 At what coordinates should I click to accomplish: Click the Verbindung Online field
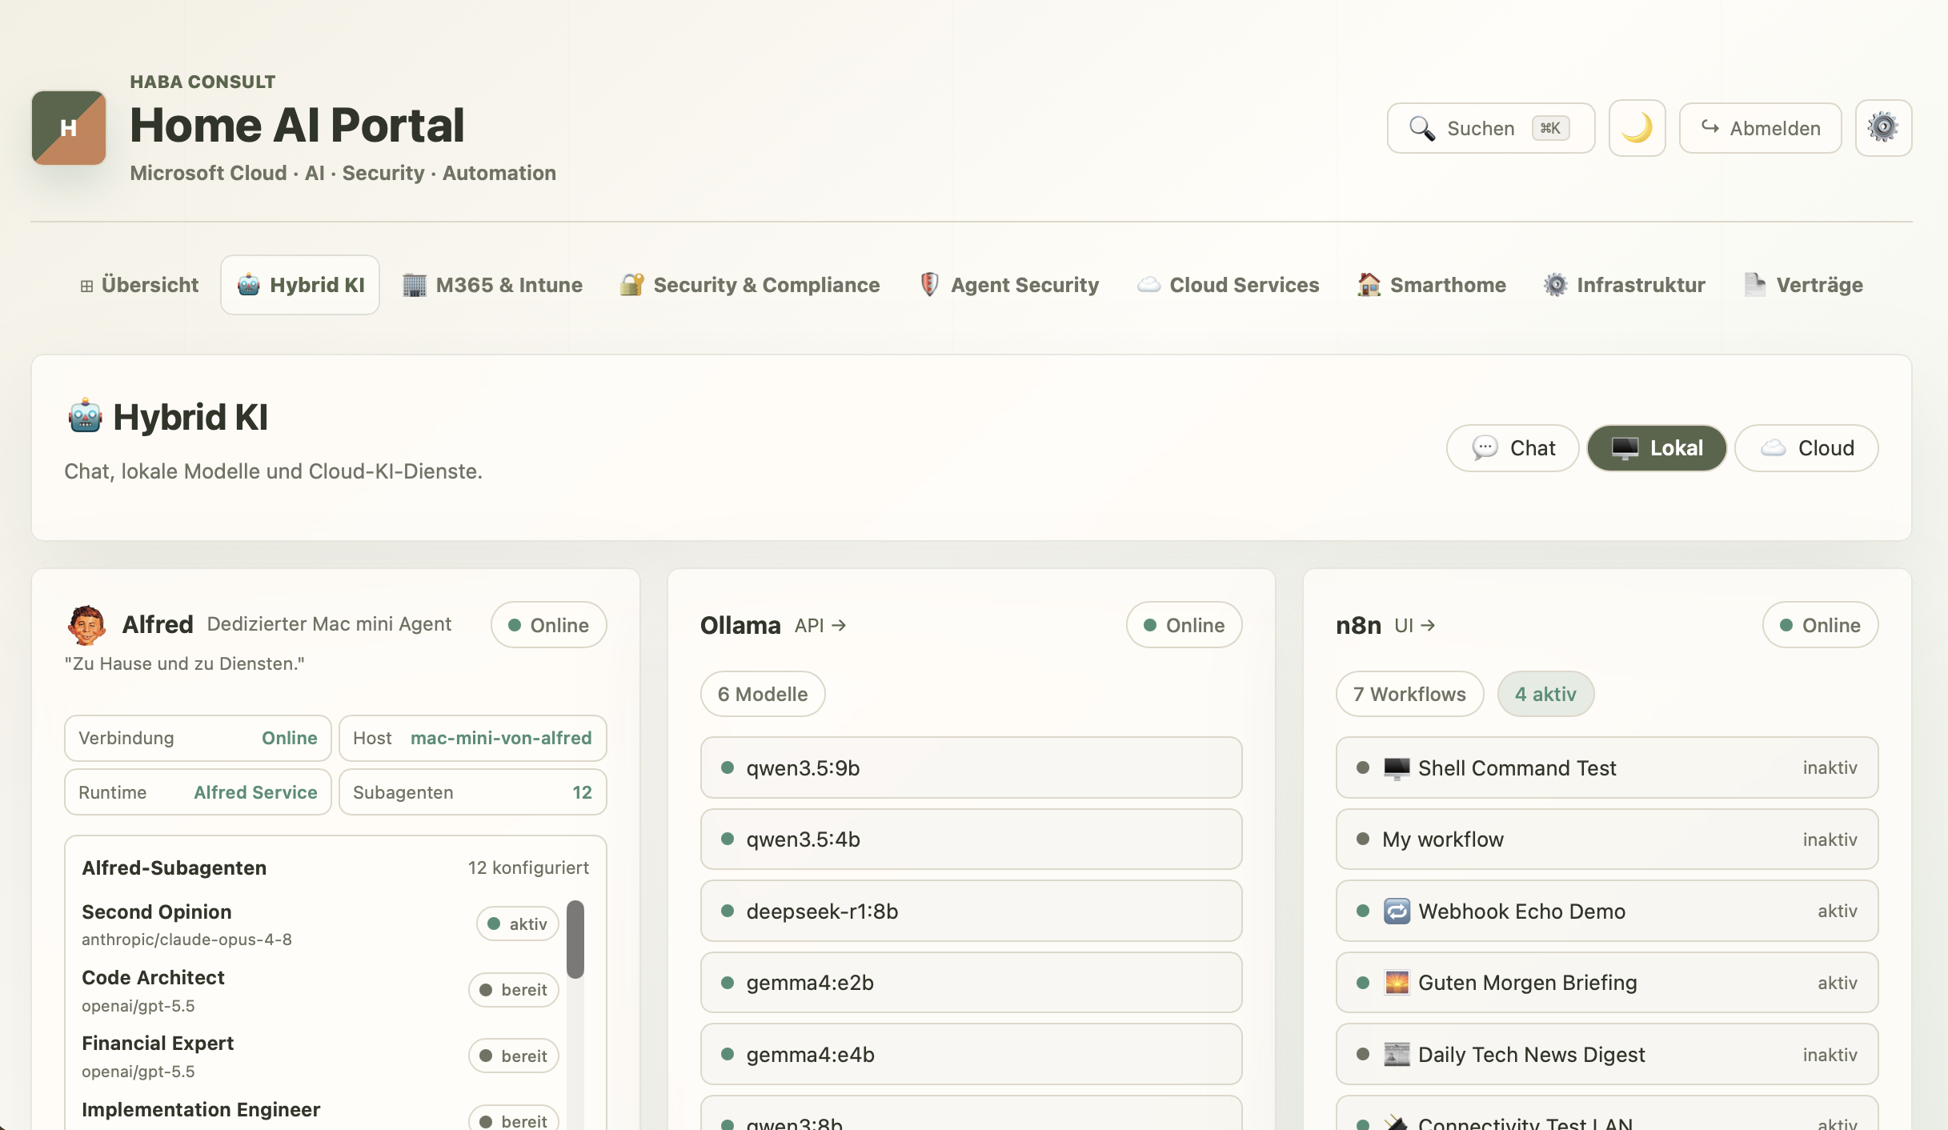pyautogui.click(x=198, y=738)
